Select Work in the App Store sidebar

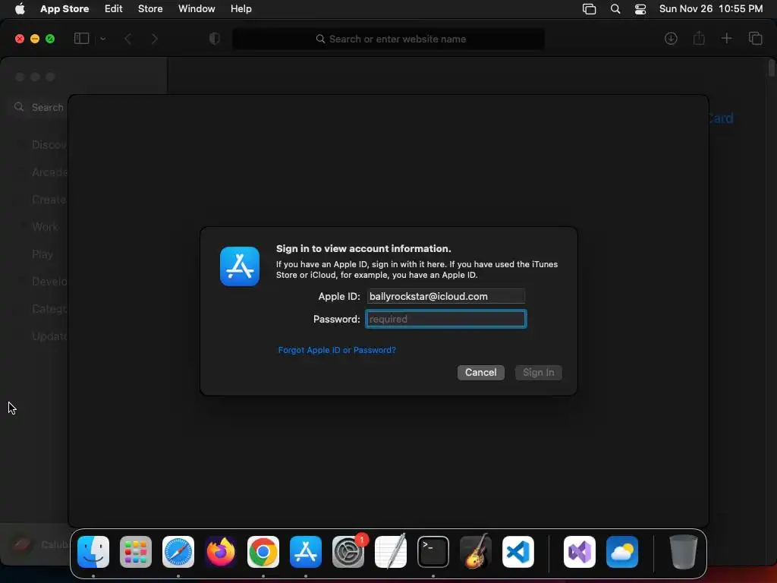[x=45, y=226]
